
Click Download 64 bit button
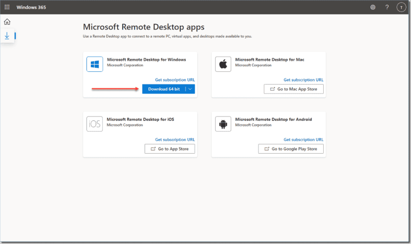click(x=164, y=89)
